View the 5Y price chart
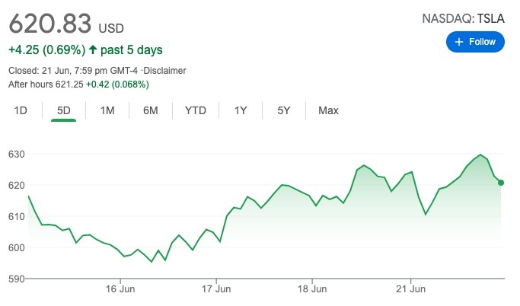The image size is (520, 306). coord(284,110)
